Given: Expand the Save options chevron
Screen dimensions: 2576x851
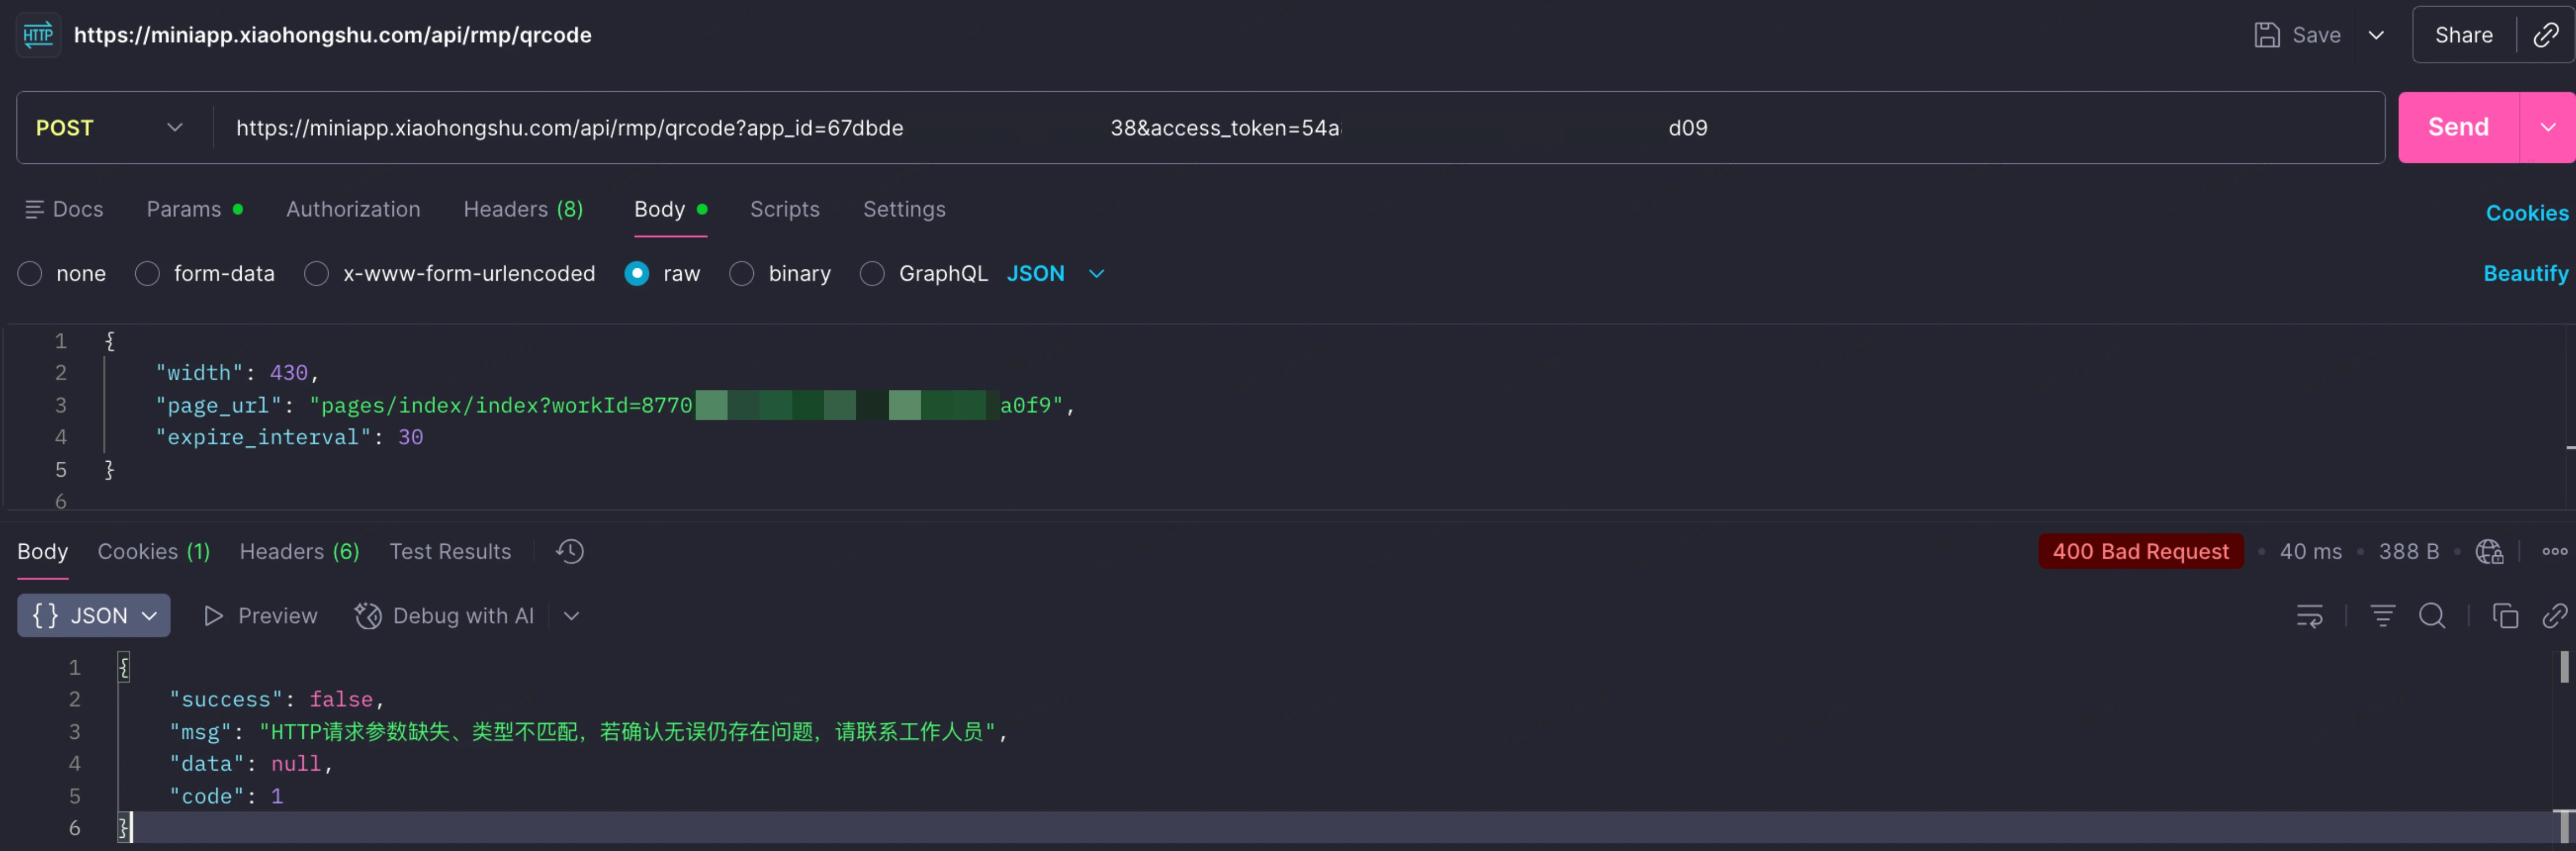Looking at the screenshot, I should pyautogui.click(x=2376, y=35).
